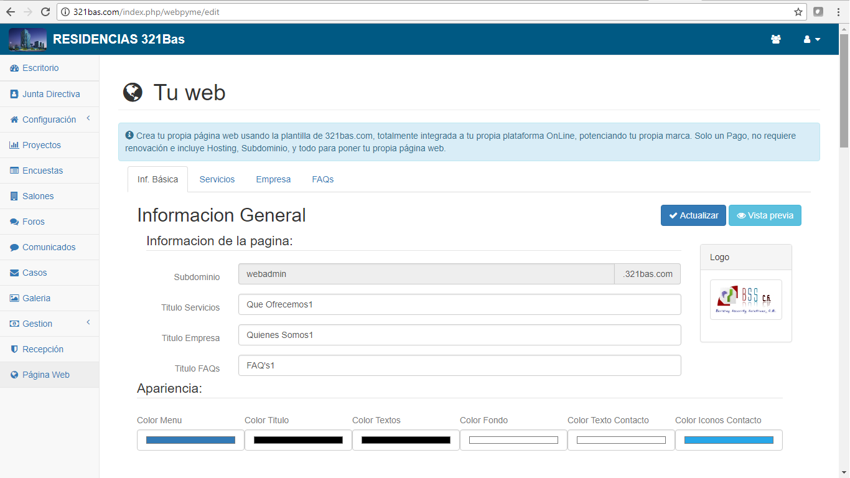Click the Salones building icon
Viewport: 850px width, 478px height.
point(14,196)
